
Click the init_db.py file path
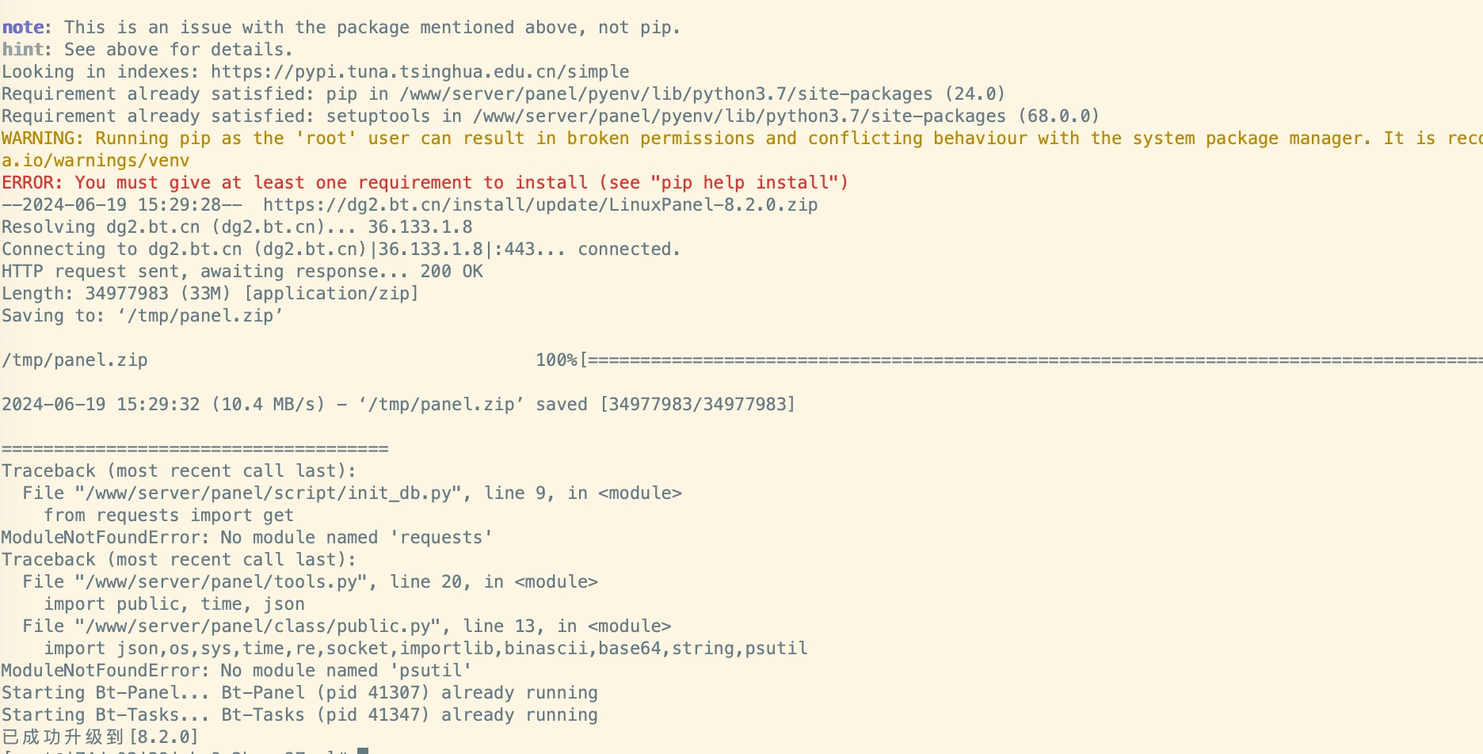click(x=269, y=493)
